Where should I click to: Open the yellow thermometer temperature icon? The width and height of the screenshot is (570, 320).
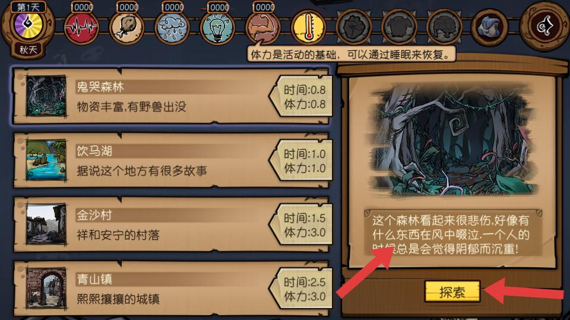[x=308, y=27]
